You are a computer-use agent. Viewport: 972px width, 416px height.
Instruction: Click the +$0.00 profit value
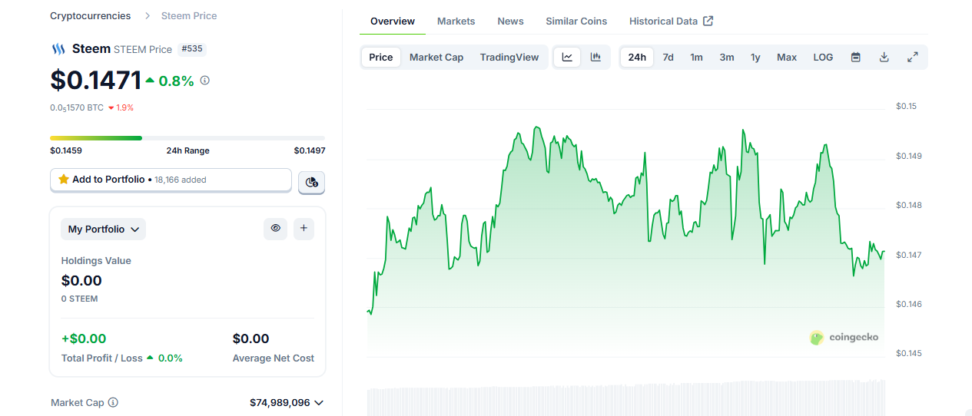point(84,338)
